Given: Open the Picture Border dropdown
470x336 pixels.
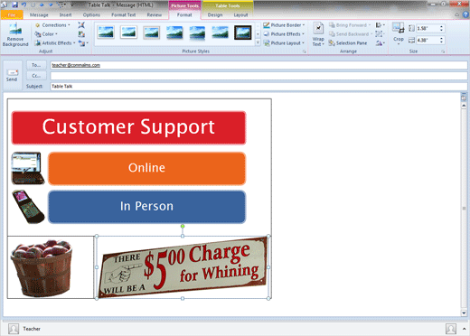Looking at the screenshot, I should 284,25.
